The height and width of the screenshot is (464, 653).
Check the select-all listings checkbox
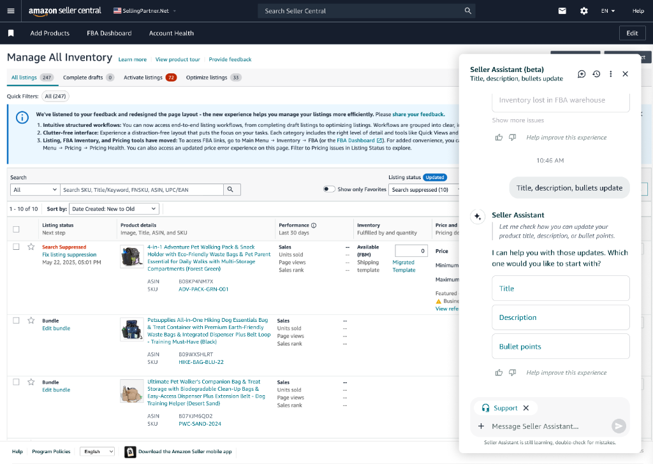pyautogui.click(x=17, y=229)
